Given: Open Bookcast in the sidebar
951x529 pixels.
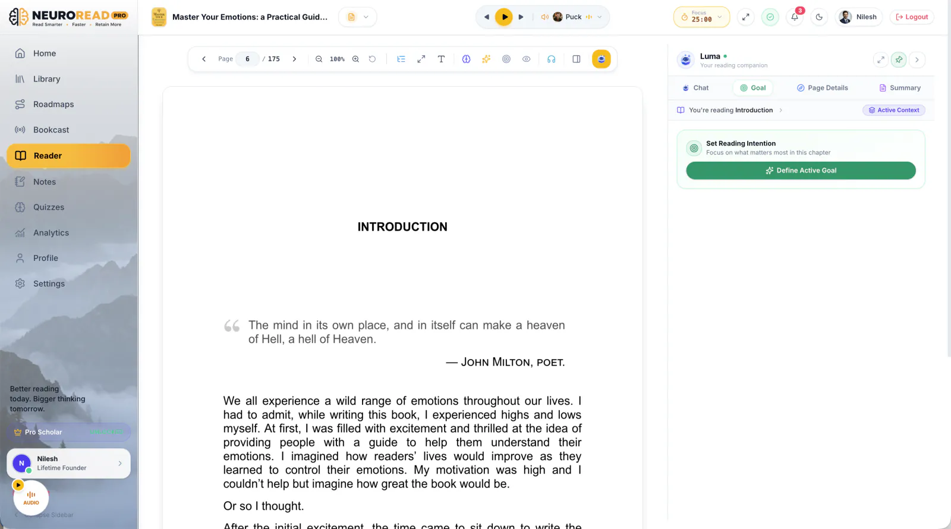Looking at the screenshot, I should pos(69,130).
